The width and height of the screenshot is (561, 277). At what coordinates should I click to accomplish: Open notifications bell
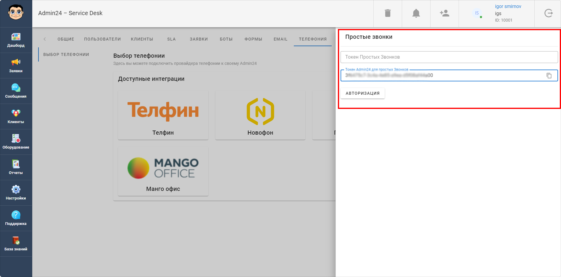[416, 13]
